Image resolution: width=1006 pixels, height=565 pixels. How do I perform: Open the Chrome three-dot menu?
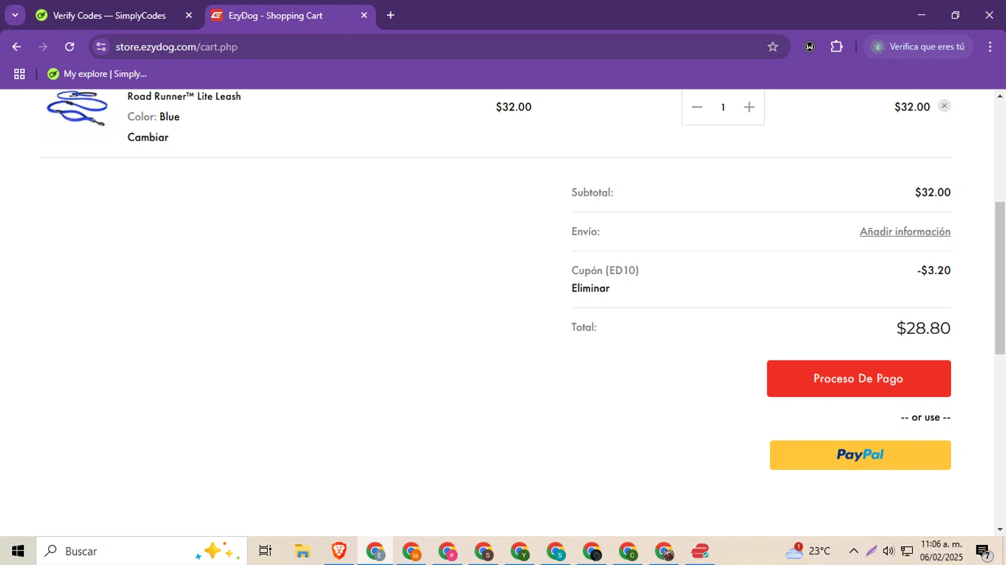[x=990, y=47]
